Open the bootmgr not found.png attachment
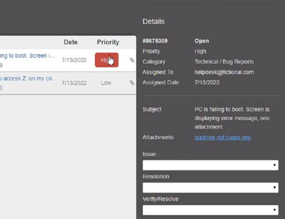Image resolution: width=285 pixels, height=219 pixels. coord(222,137)
